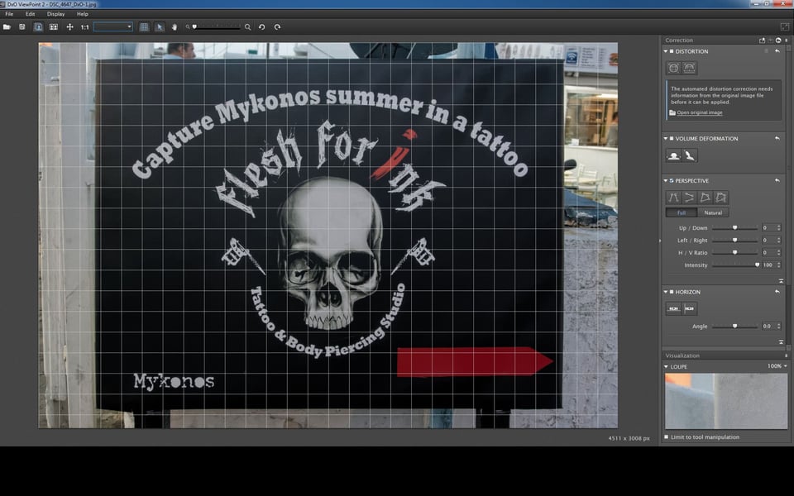The image size is (794, 496).
Task: Select force rectangle perspective tool
Action: point(705,198)
